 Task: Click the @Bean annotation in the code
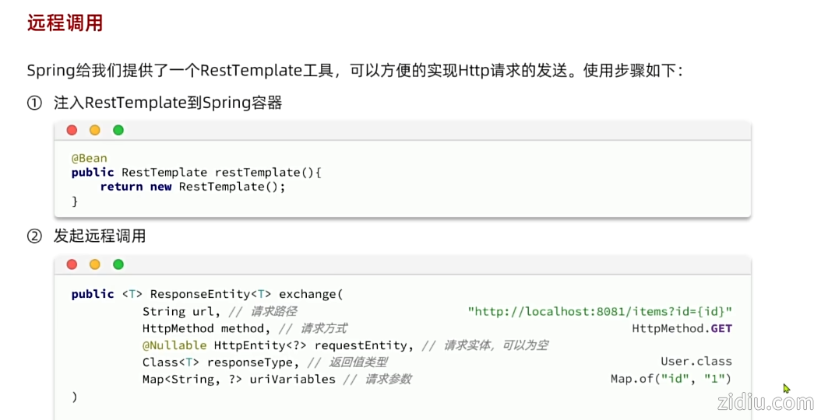[90, 158]
